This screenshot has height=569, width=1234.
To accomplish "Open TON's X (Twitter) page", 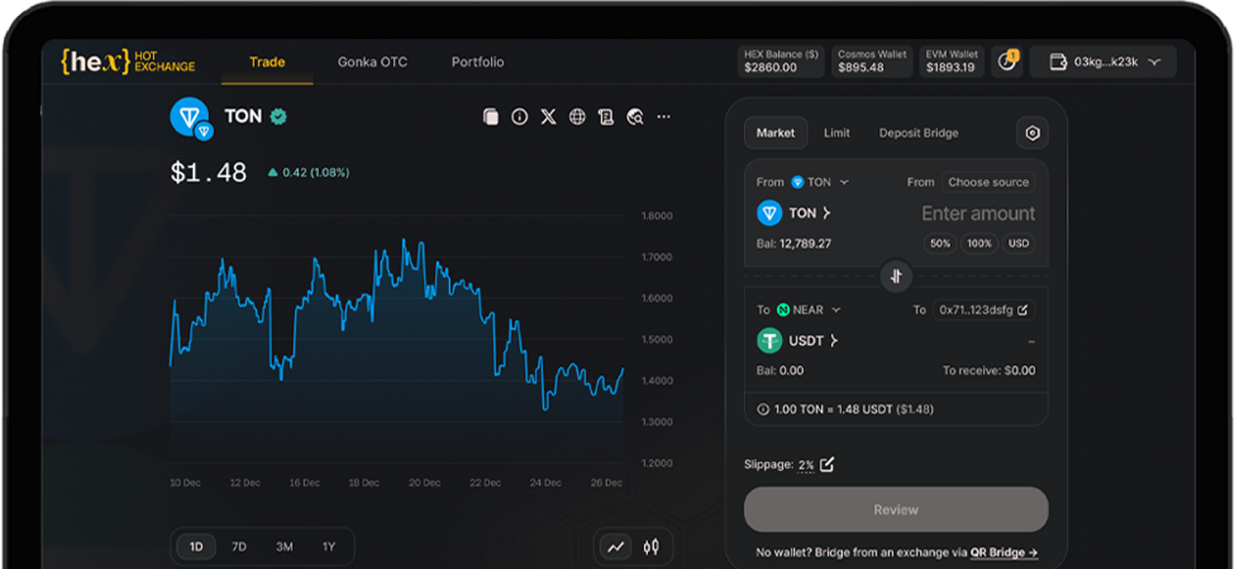I will click(x=548, y=117).
